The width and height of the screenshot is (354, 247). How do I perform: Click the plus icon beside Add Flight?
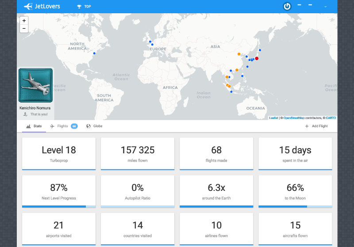pyautogui.click(x=307, y=126)
